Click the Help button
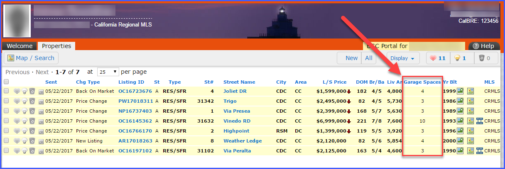 coord(483,46)
